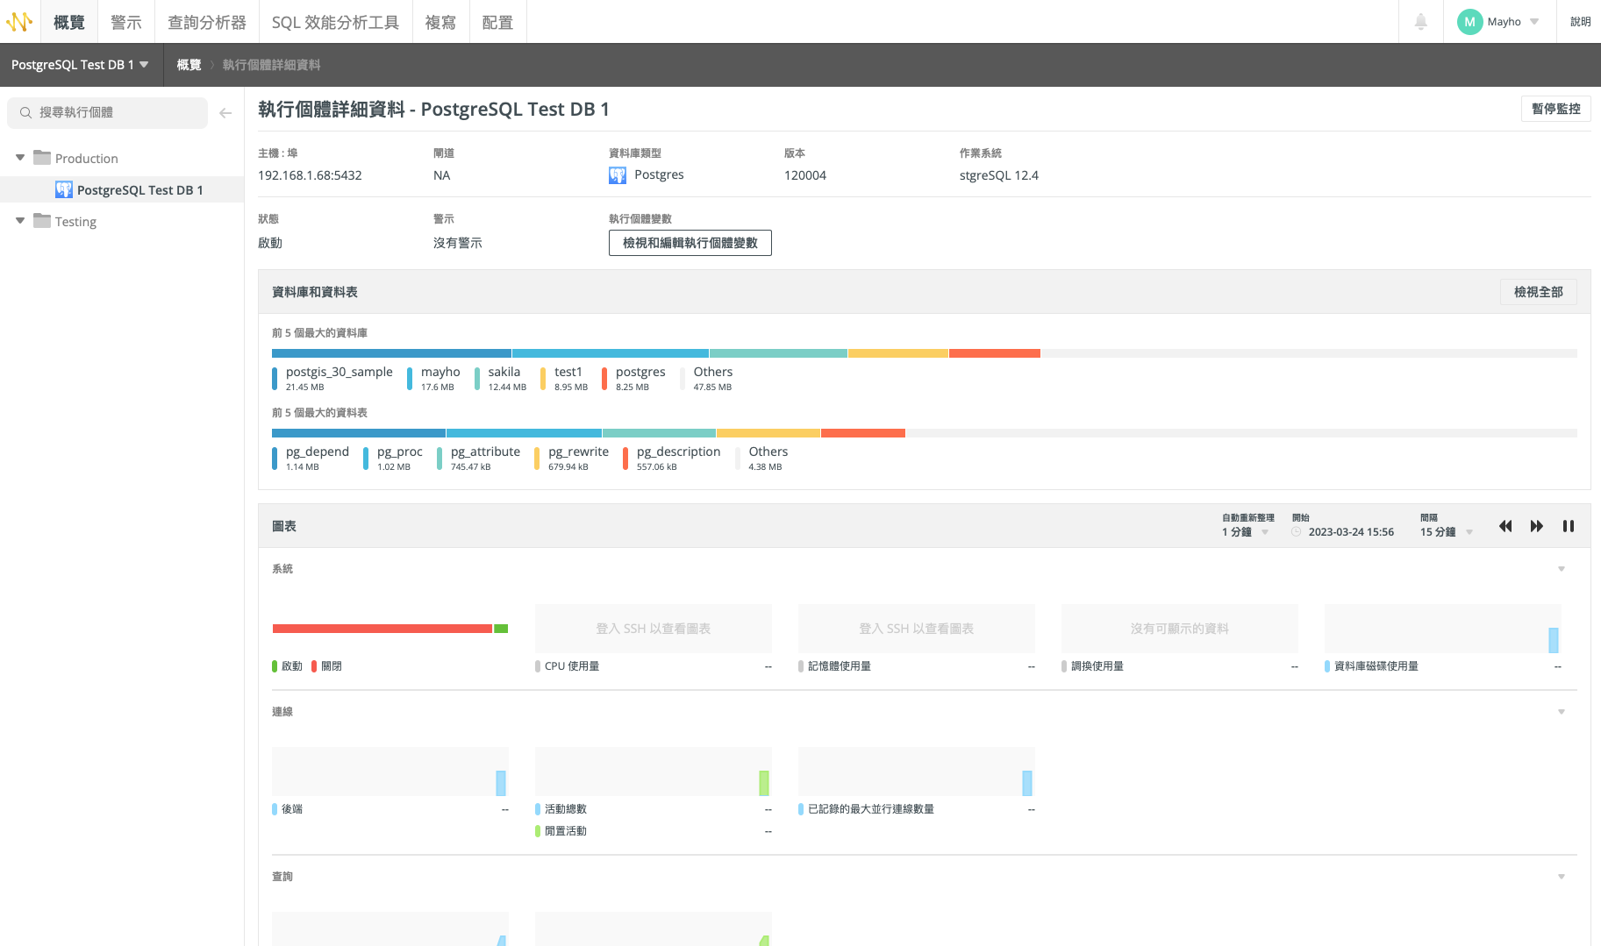The image size is (1601, 946).
Task: Collapse the 系統 charts section
Action: pyautogui.click(x=1561, y=568)
